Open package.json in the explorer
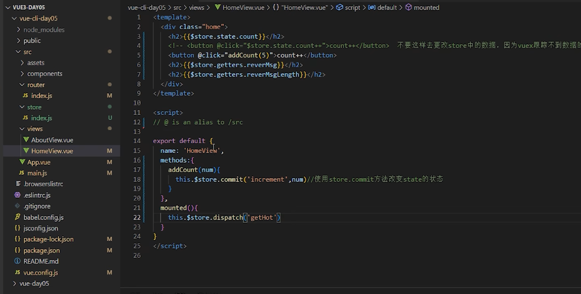Viewport: 581px width, 294px height. coord(41,250)
